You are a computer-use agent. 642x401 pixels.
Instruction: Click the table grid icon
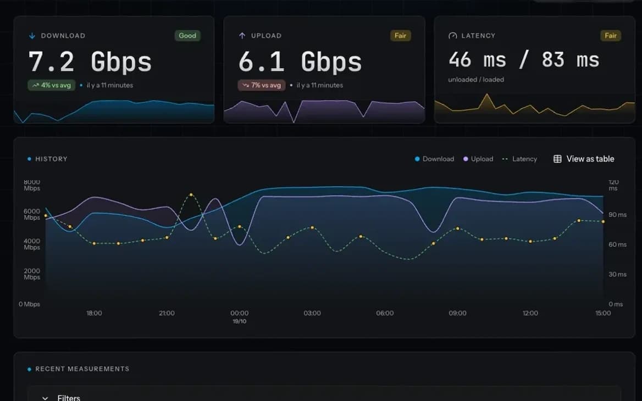(x=557, y=159)
